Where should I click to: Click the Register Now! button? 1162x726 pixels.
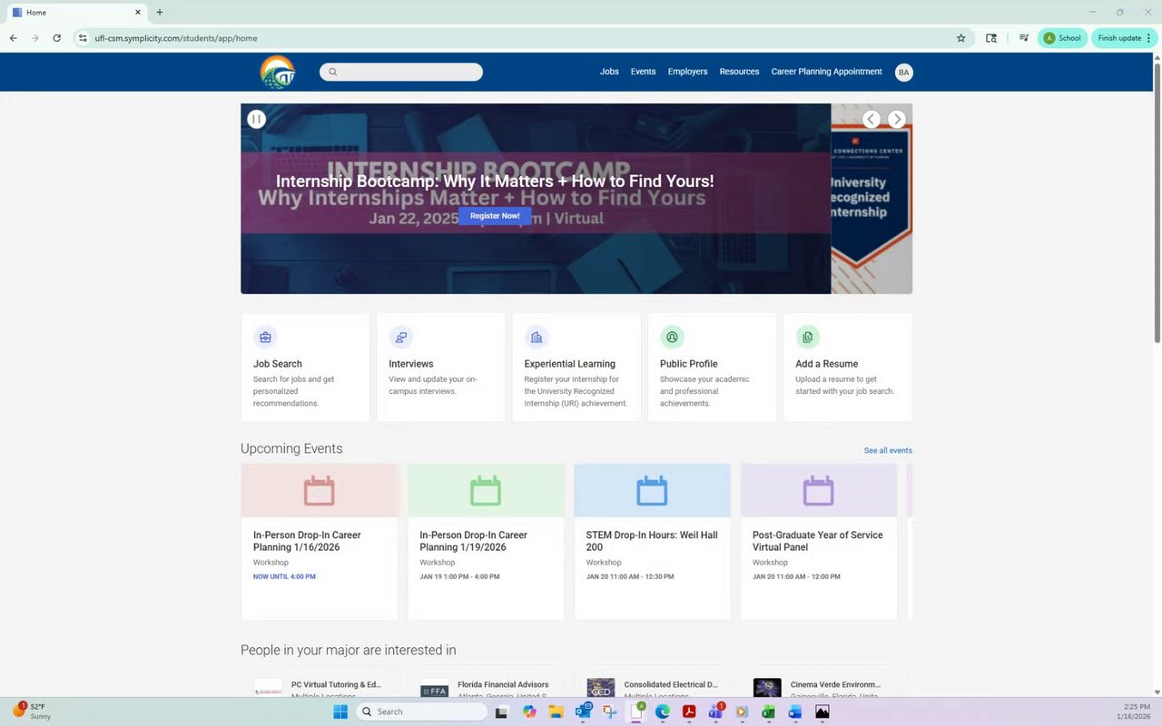495,216
